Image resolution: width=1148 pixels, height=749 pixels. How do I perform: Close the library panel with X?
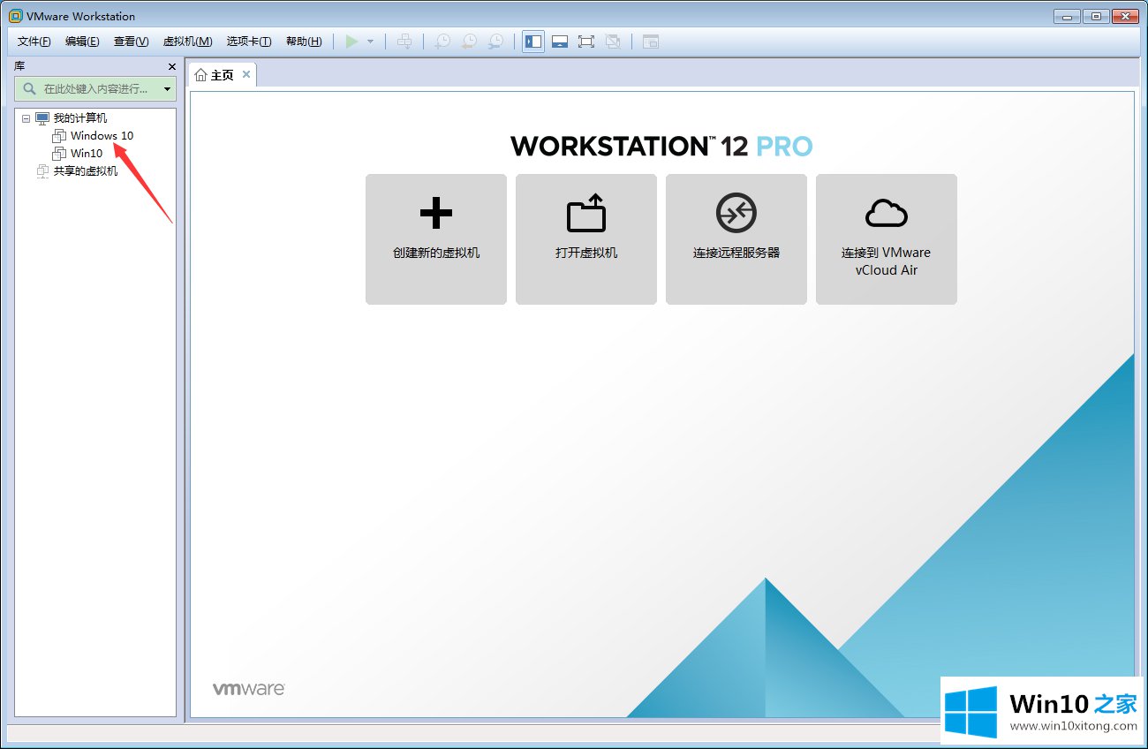click(x=172, y=66)
